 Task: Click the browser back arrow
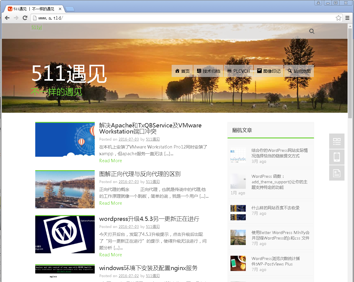pos(7,18)
